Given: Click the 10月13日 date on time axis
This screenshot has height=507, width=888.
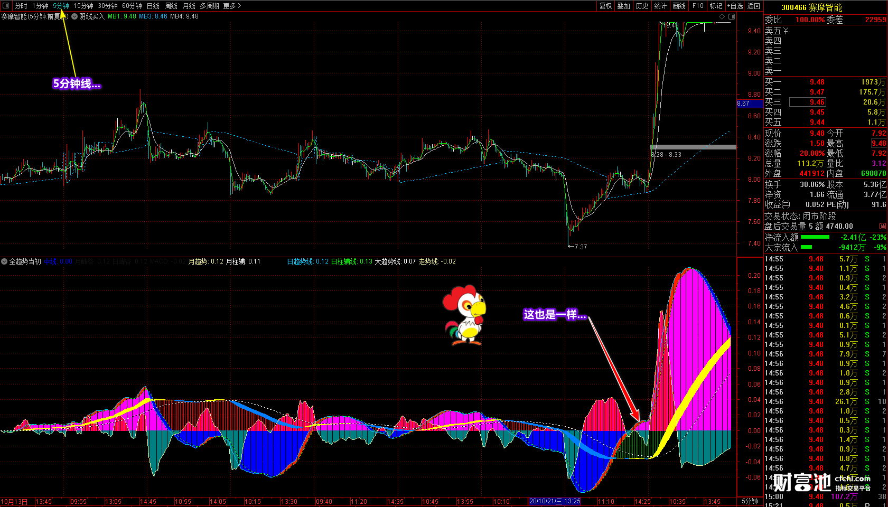Looking at the screenshot, I should pos(15,501).
